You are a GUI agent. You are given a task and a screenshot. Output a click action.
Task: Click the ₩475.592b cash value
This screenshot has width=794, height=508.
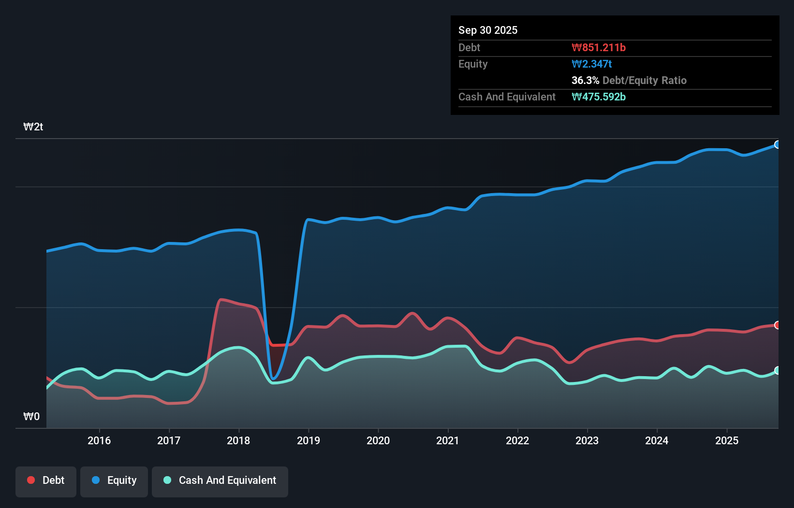coord(599,97)
